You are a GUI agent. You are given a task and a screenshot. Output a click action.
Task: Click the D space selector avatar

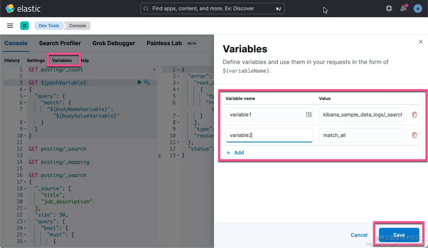[24, 26]
